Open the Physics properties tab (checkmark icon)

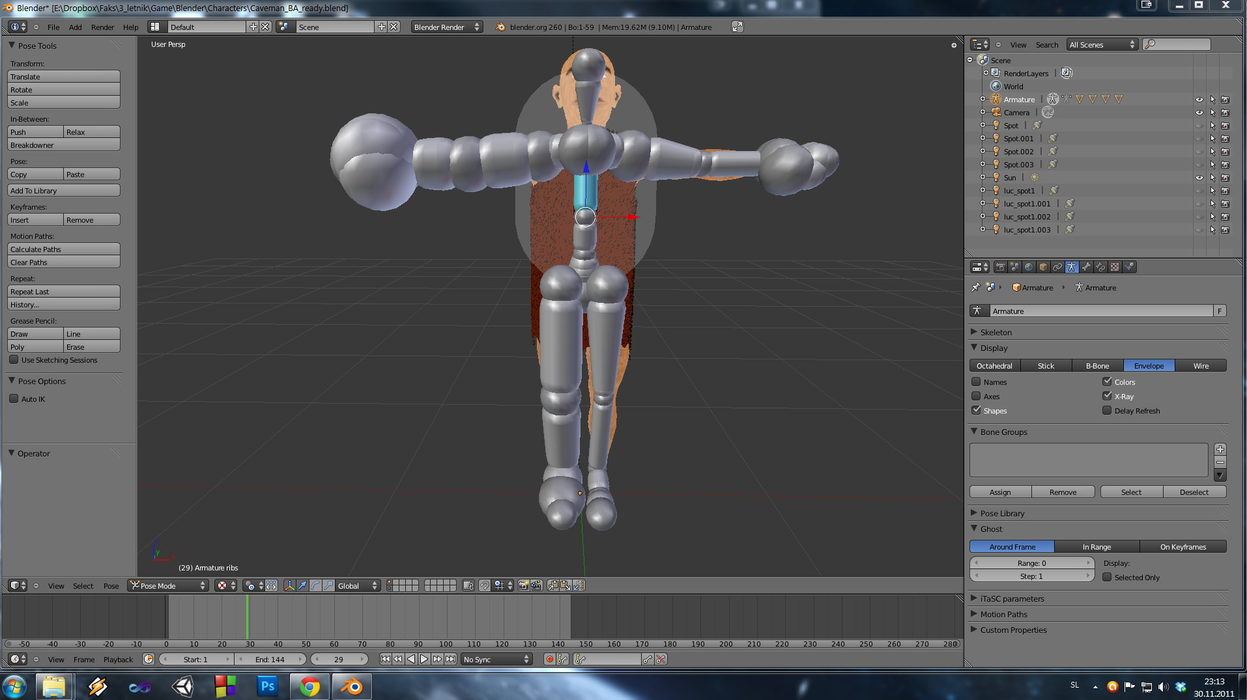click(x=1129, y=267)
